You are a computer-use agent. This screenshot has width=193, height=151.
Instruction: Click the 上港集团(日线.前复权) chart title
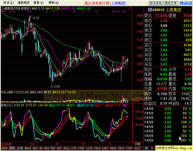[x=16, y=9]
